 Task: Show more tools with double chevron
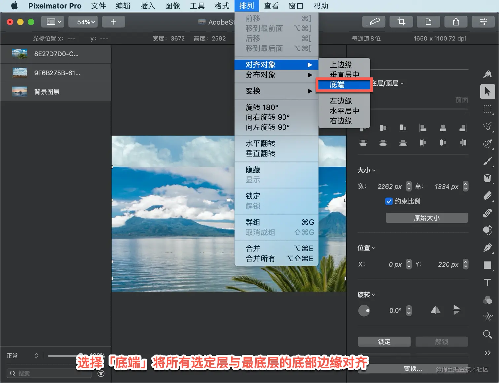(x=487, y=353)
